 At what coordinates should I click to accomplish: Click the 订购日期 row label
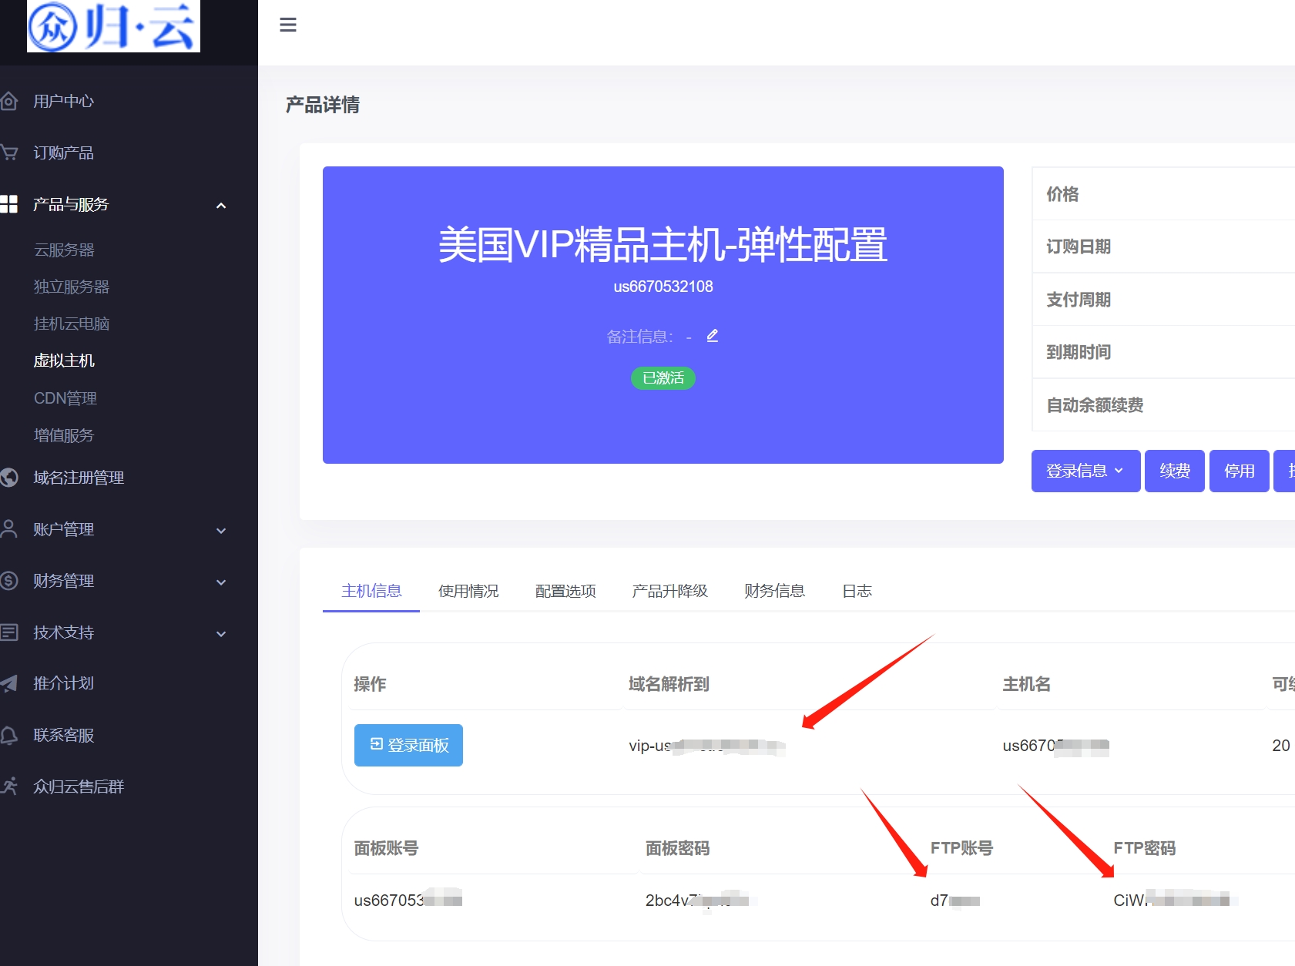[x=1079, y=247]
